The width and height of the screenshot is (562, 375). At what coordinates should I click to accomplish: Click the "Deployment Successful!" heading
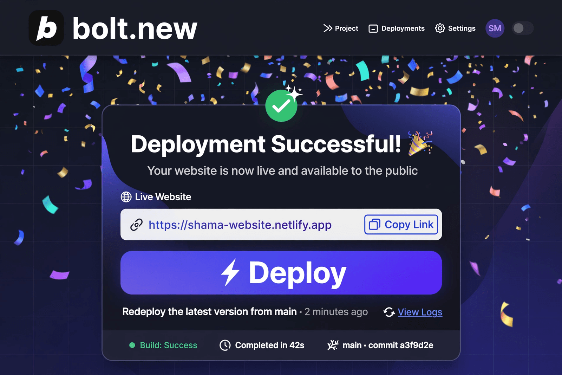(x=266, y=144)
